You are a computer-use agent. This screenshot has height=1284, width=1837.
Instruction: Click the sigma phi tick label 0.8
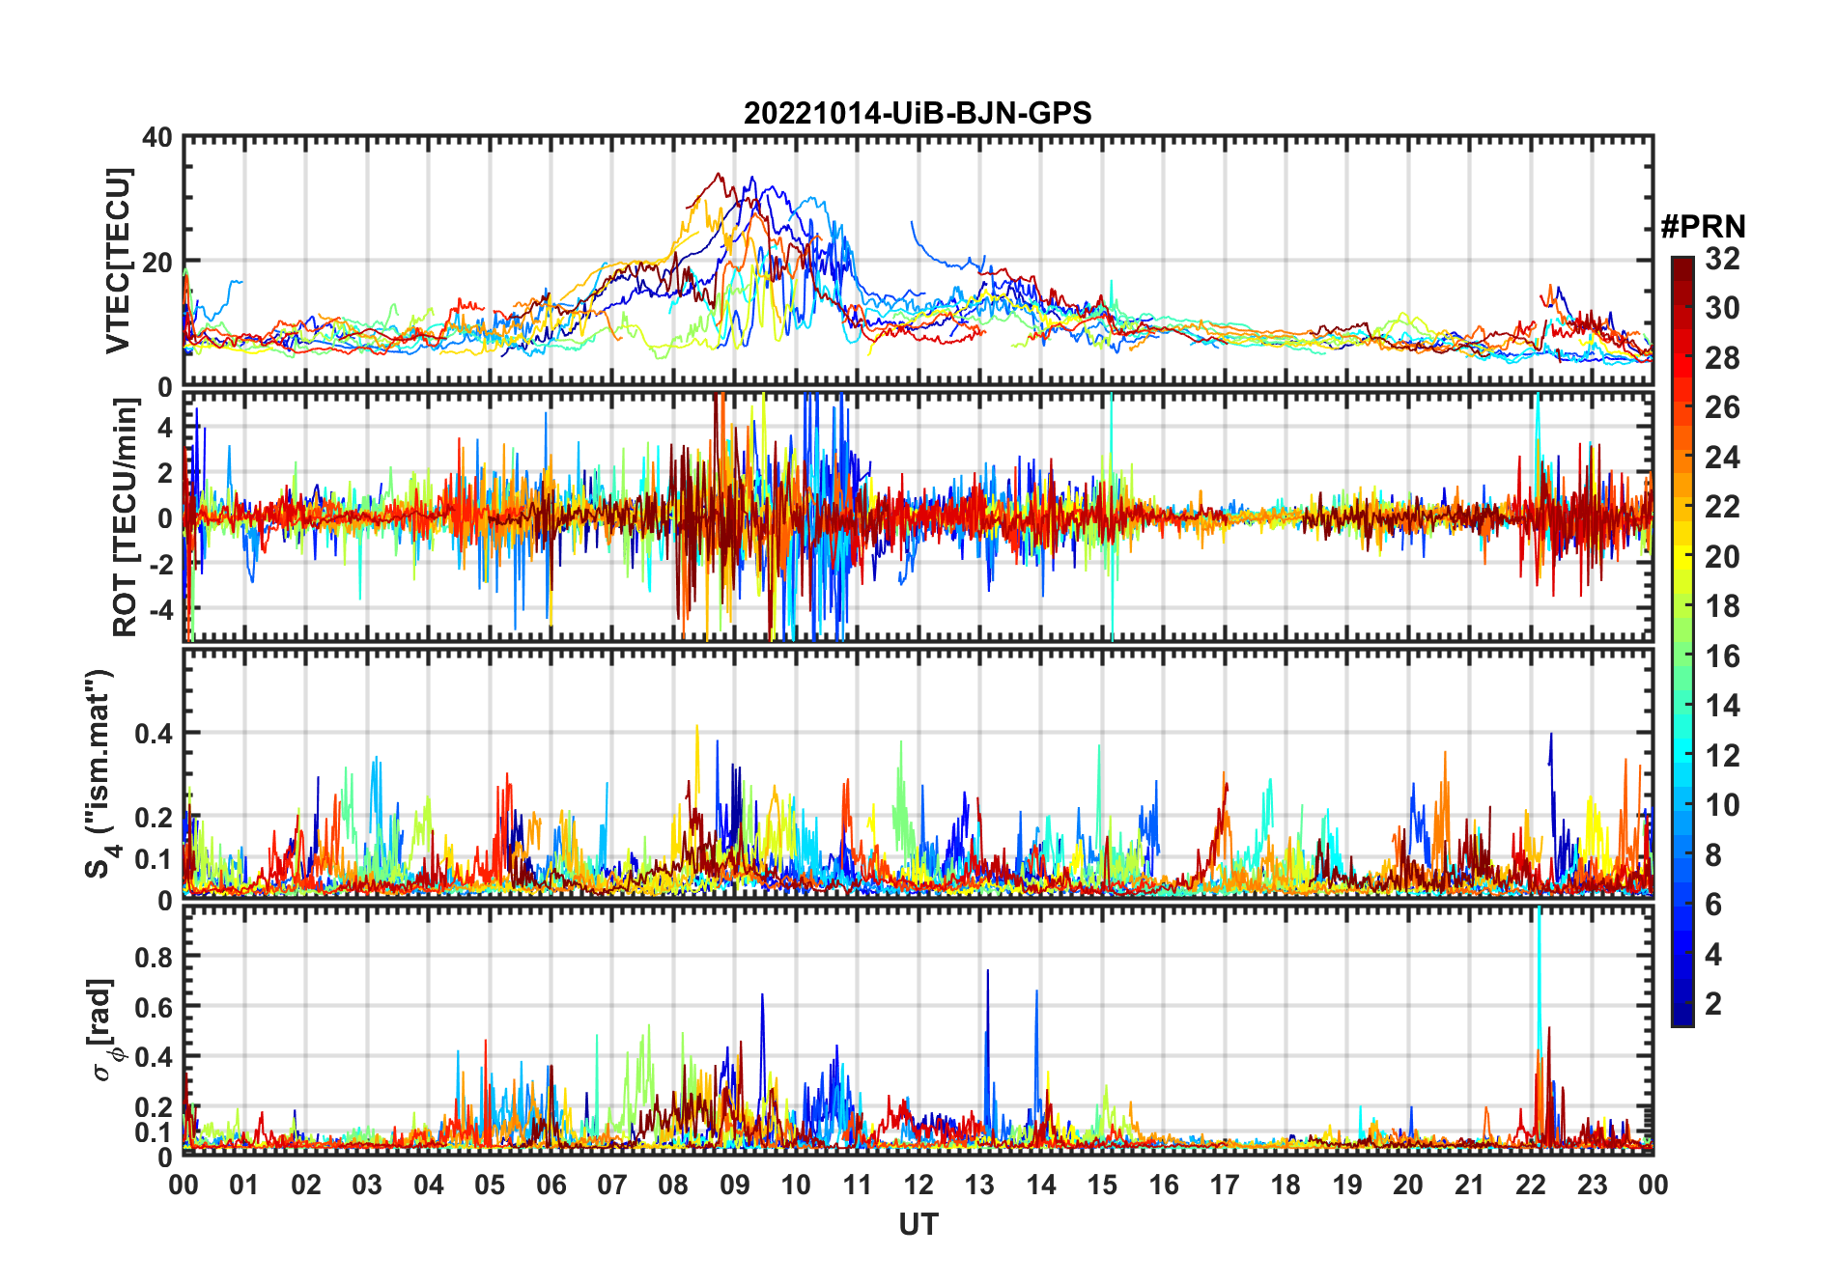[154, 957]
